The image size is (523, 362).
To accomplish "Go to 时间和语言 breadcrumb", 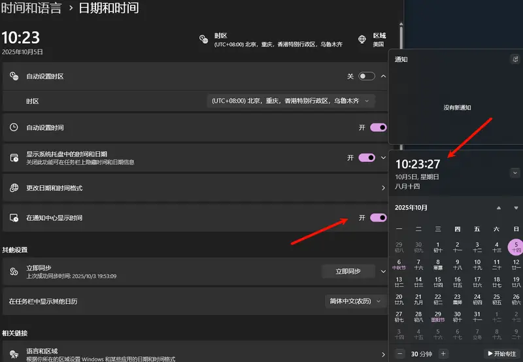I will [x=31, y=8].
